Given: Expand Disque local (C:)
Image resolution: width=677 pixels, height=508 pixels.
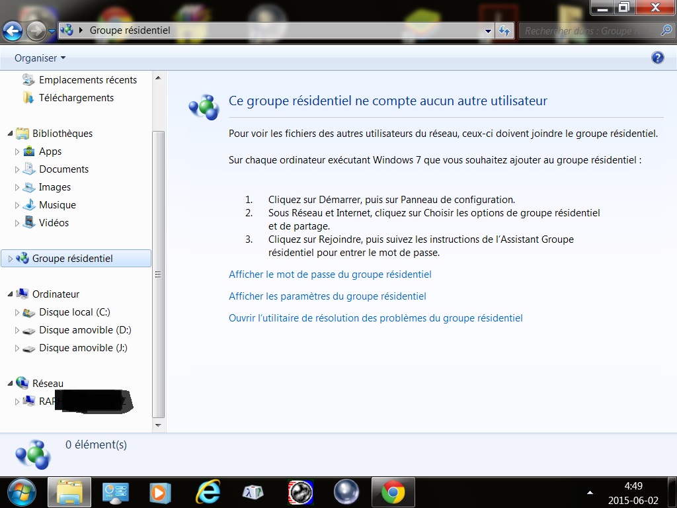Looking at the screenshot, I should coord(17,312).
